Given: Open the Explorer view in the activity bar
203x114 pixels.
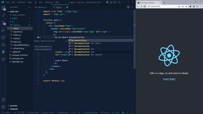Looking at the screenshot, I should point(3,8).
